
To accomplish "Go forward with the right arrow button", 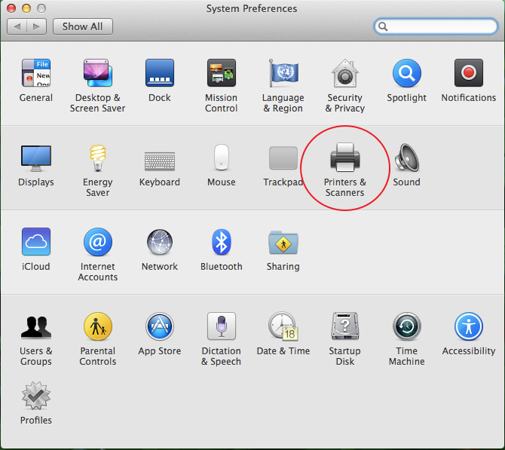I will [37, 26].
